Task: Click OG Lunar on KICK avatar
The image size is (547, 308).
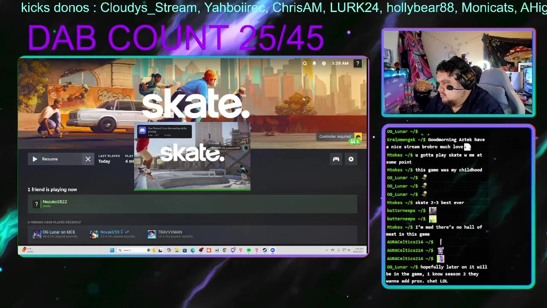Action: pos(37,234)
